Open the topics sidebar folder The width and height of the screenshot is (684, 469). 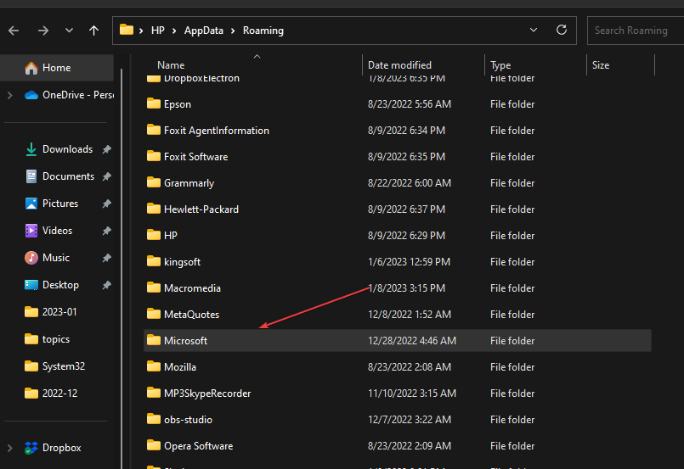tap(47, 339)
